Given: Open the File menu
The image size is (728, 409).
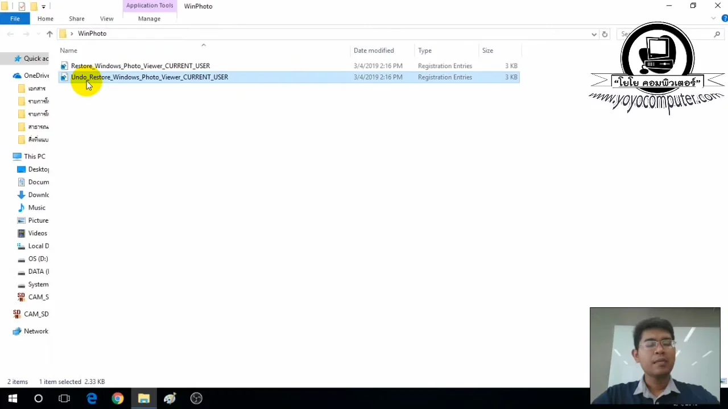Looking at the screenshot, I should (x=15, y=18).
